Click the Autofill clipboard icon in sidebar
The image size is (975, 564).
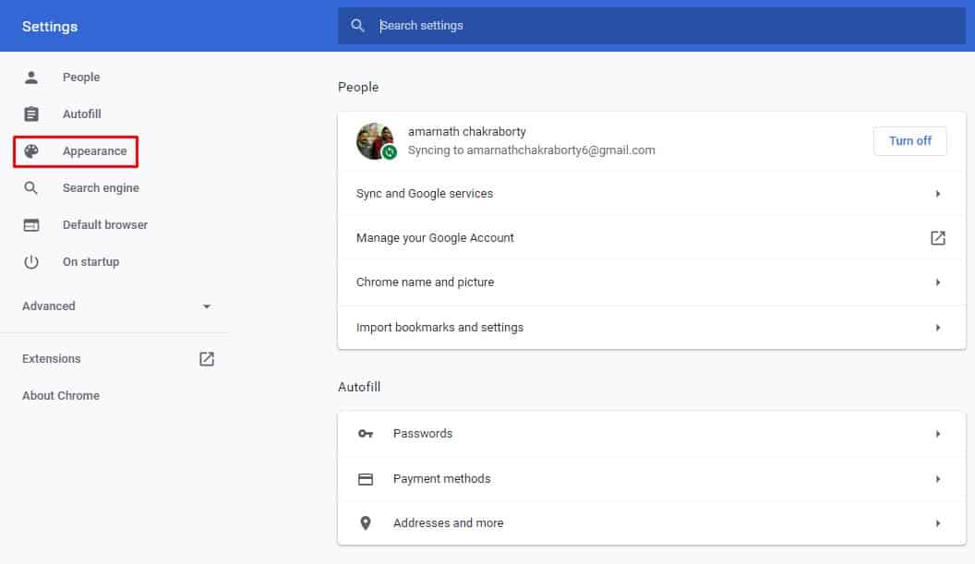(x=31, y=114)
